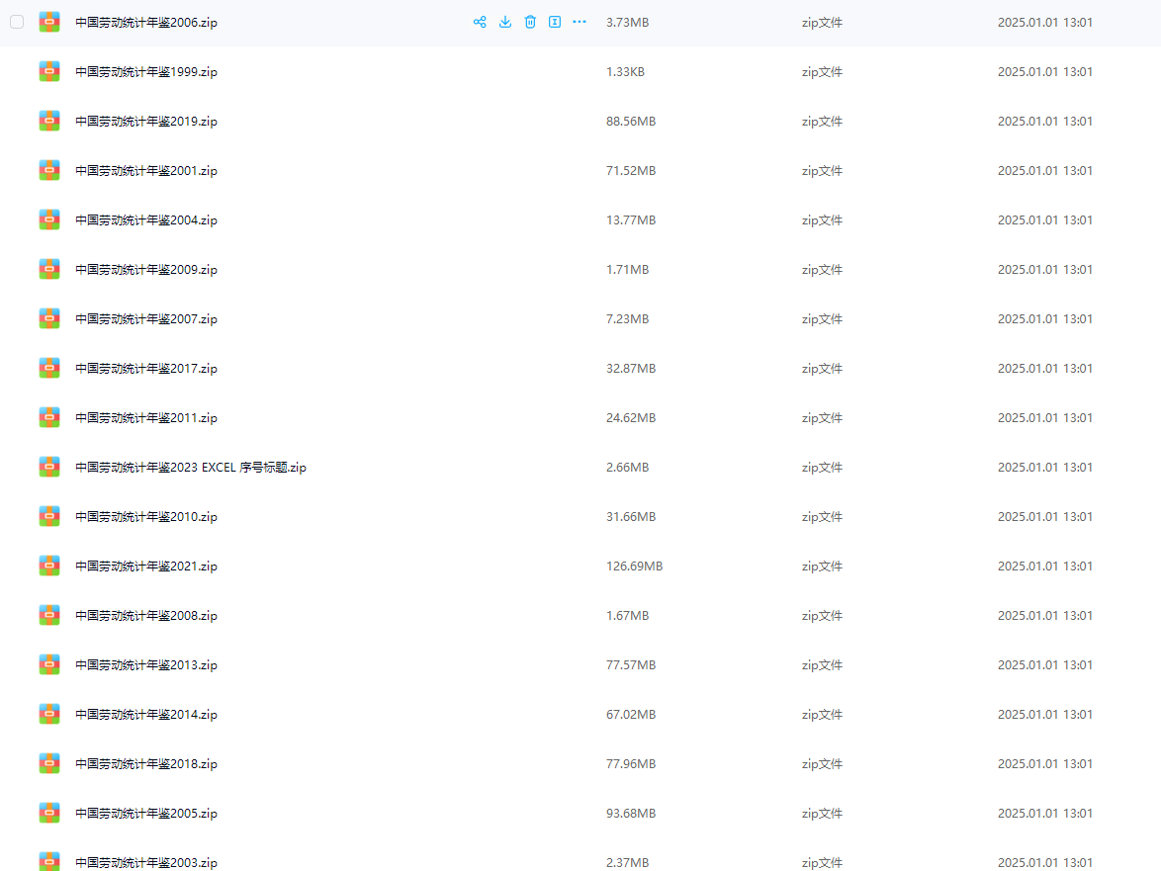This screenshot has height=871, width=1161.
Task: Open more options for 中国劳动统计年鉴2006.zip
Action: 580,22
